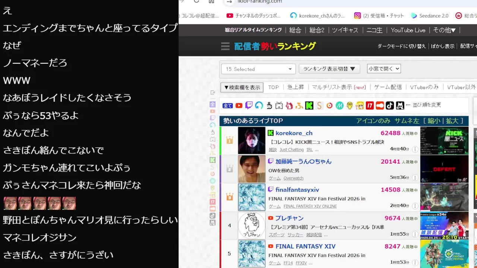Open finalfantasyxiv channel link
This screenshot has height=268, width=477.
(x=297, y=190)
